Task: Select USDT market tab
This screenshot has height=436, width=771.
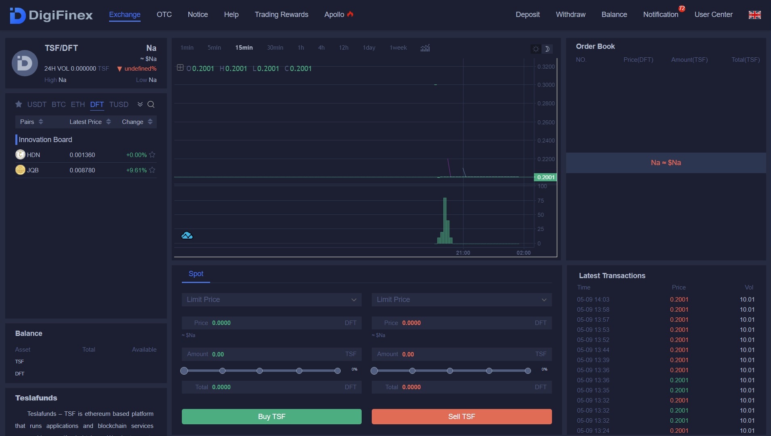Action: (x=37, y=105)
